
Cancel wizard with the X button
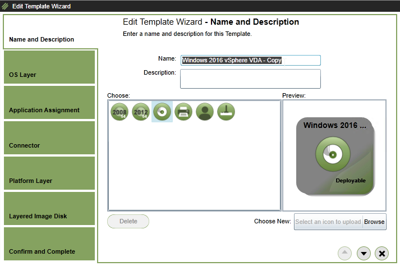pos(381,253)
